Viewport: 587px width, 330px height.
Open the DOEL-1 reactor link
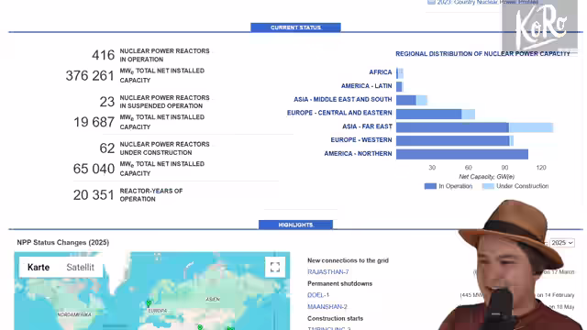[x=318, y=295]
